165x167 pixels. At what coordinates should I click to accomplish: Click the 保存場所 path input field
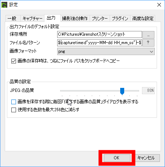click(x=99, y=34)
